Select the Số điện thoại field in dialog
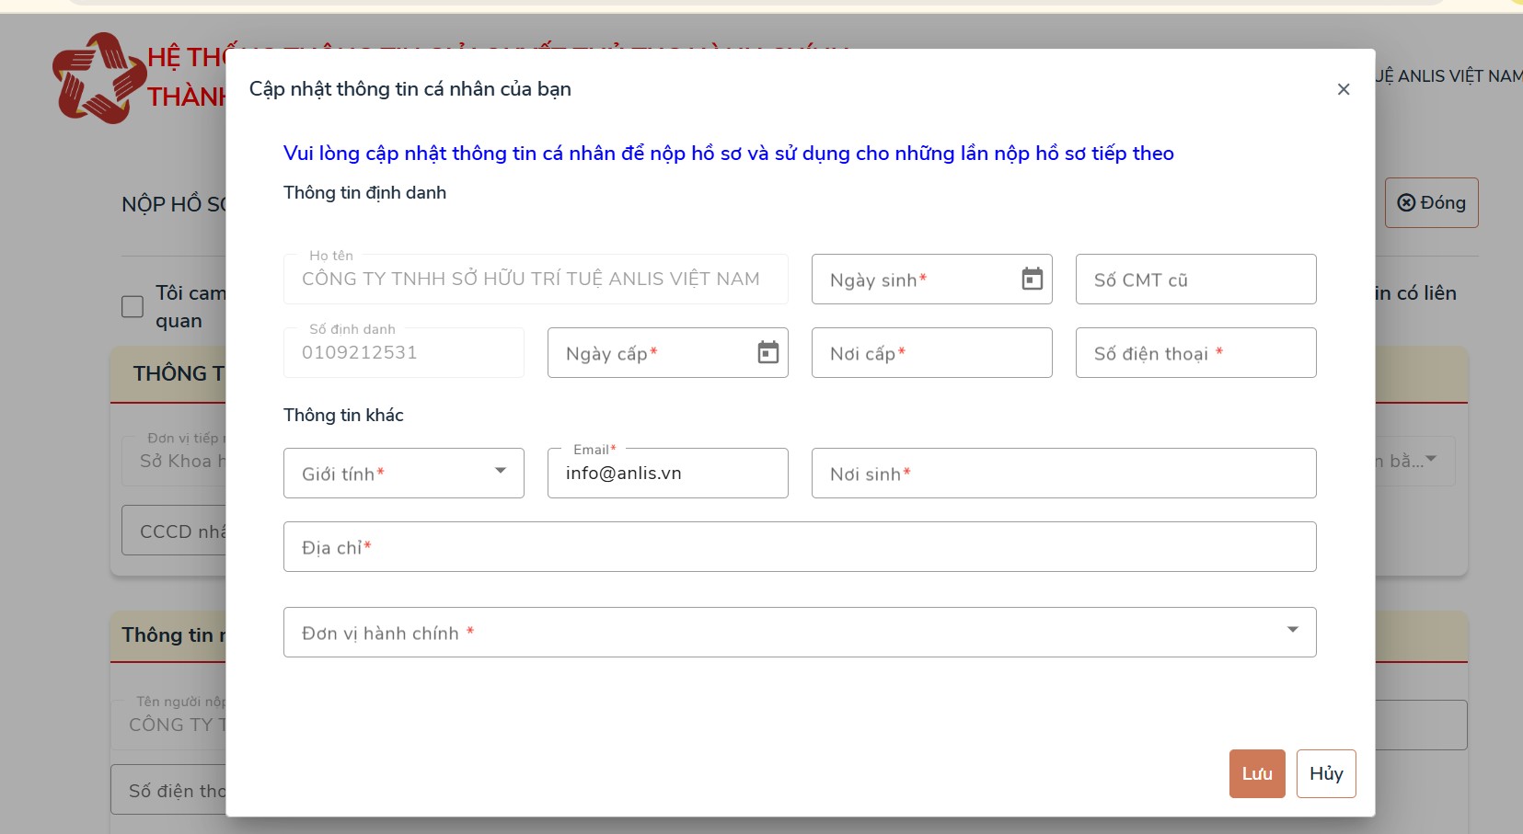Viewport: 1523px width, 834px height. 1194,353
